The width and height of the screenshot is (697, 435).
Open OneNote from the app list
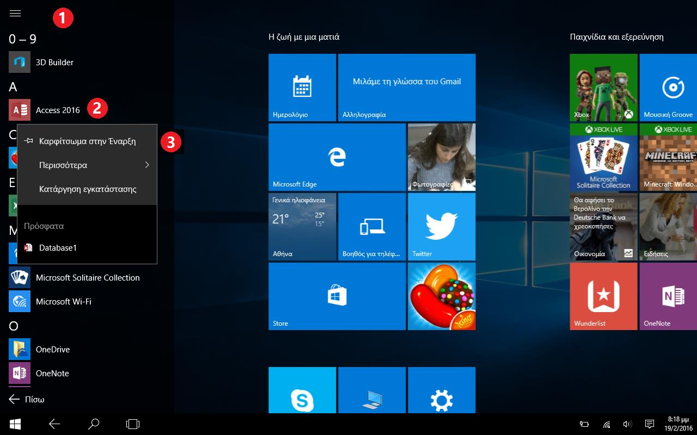[x=87, y=373]
